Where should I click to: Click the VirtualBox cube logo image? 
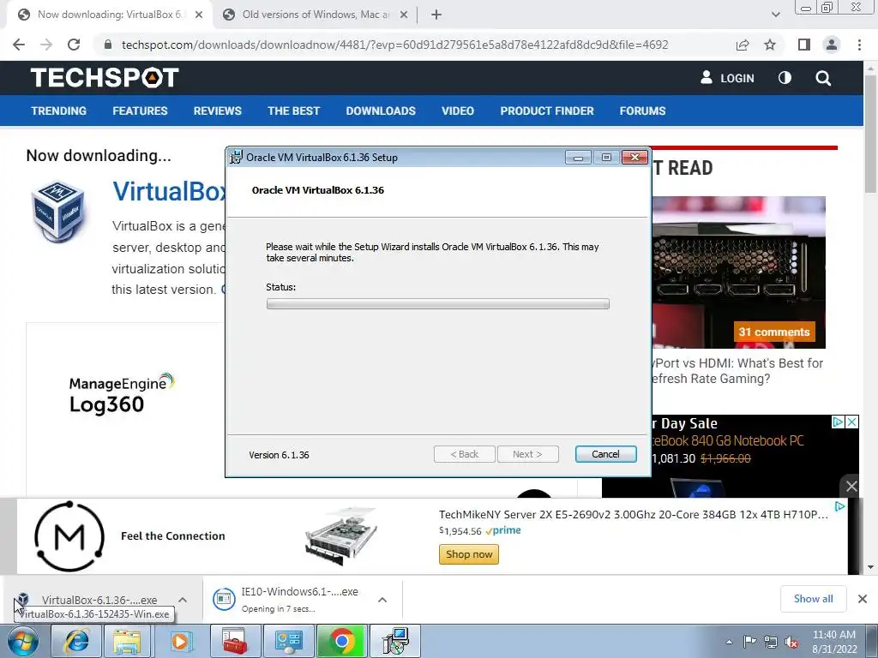point(58,211)
